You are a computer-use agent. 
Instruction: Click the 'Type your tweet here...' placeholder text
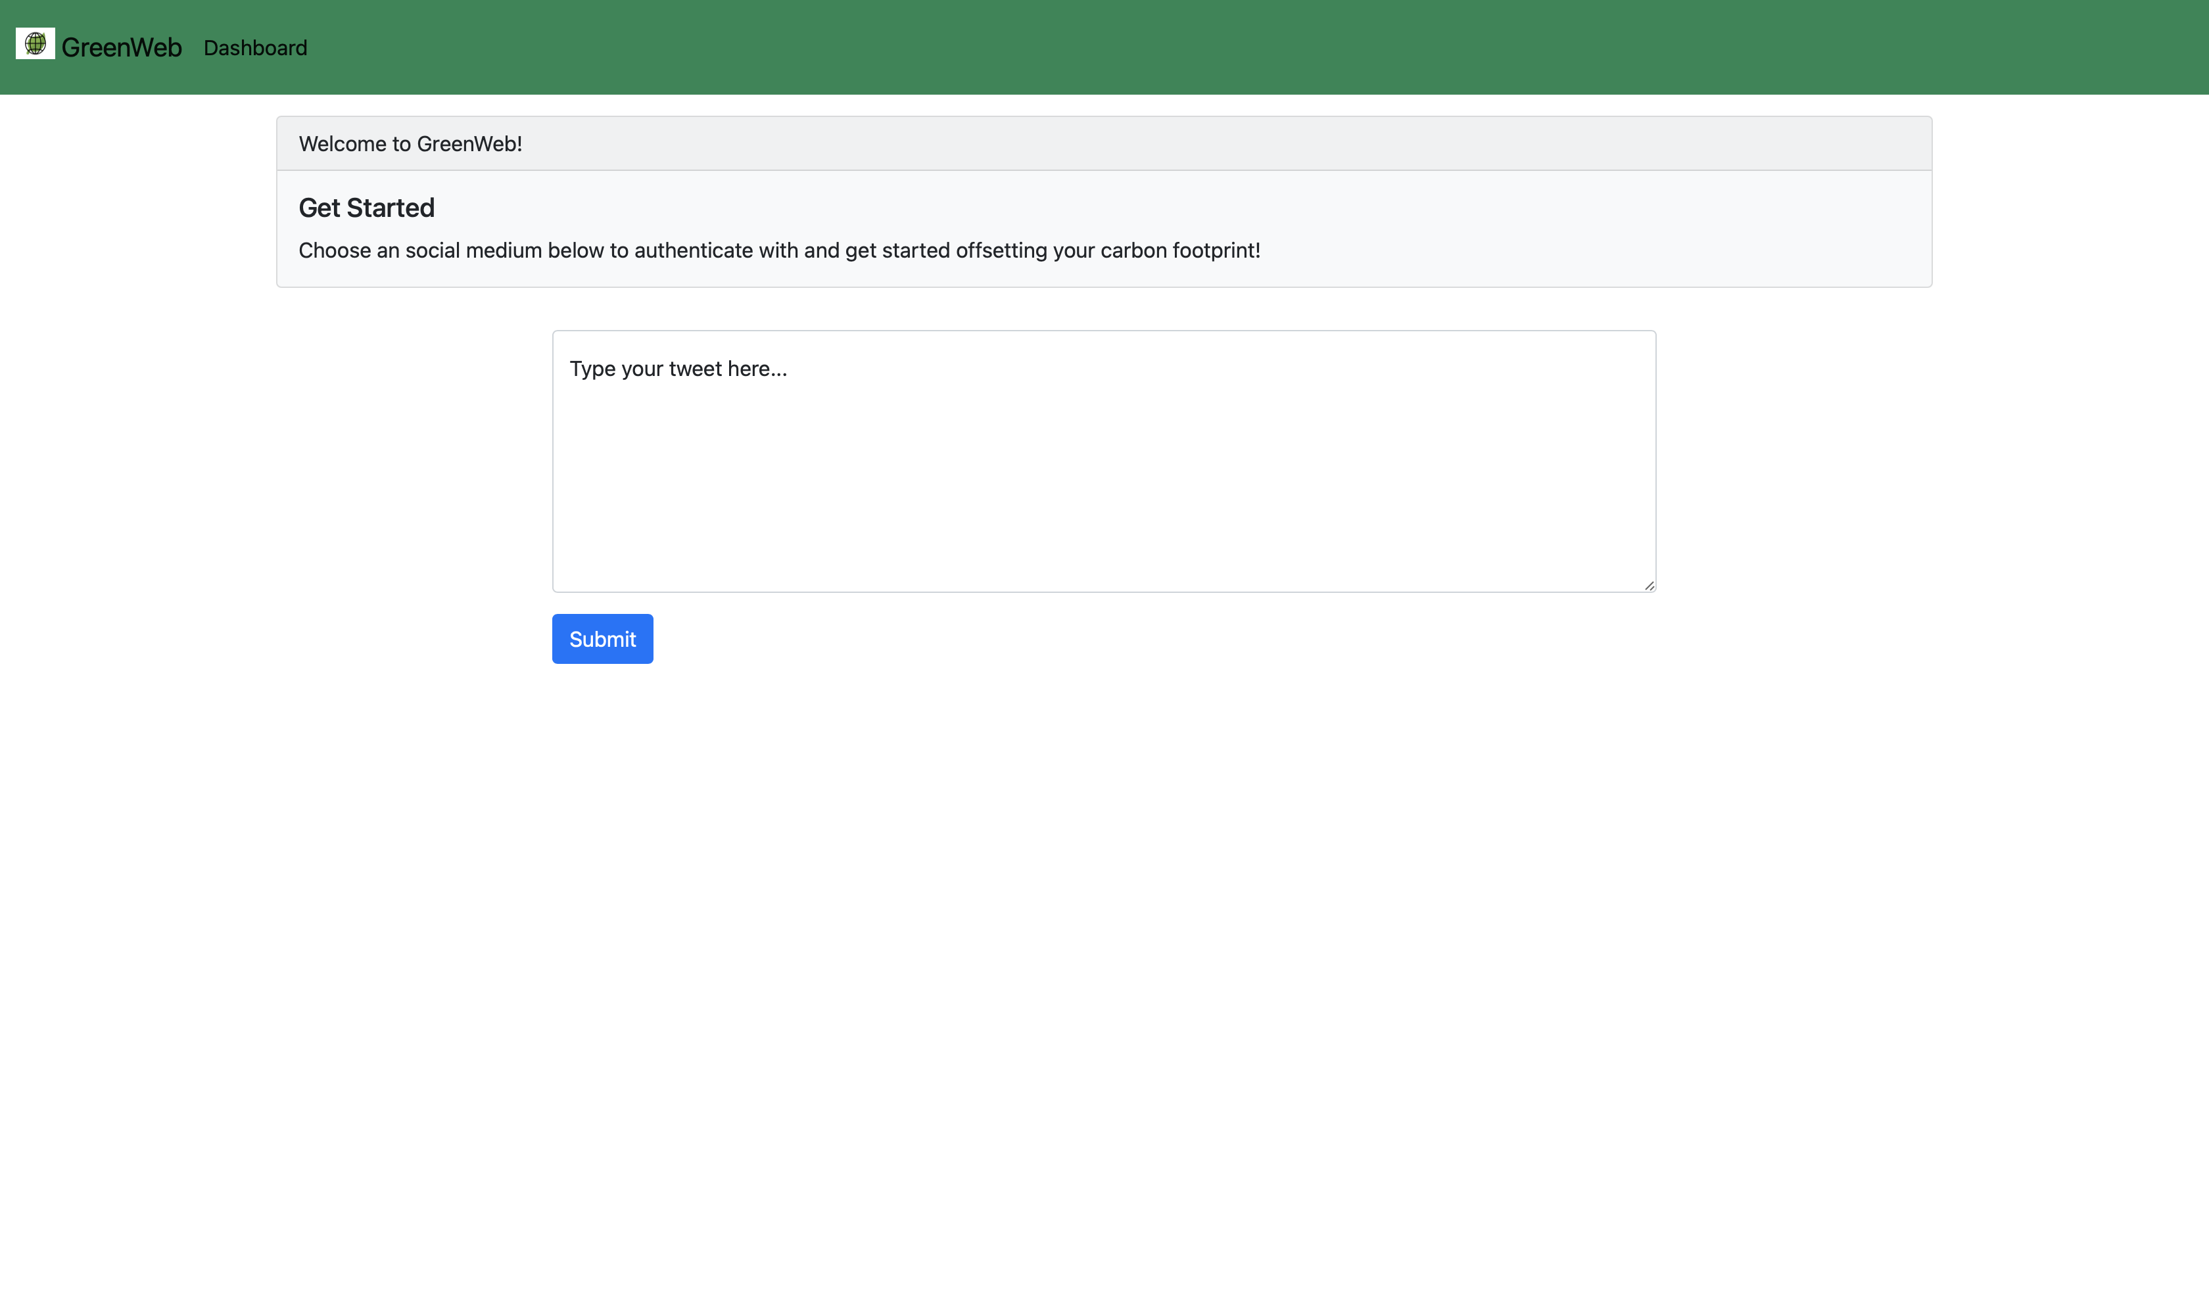point(677,369)
